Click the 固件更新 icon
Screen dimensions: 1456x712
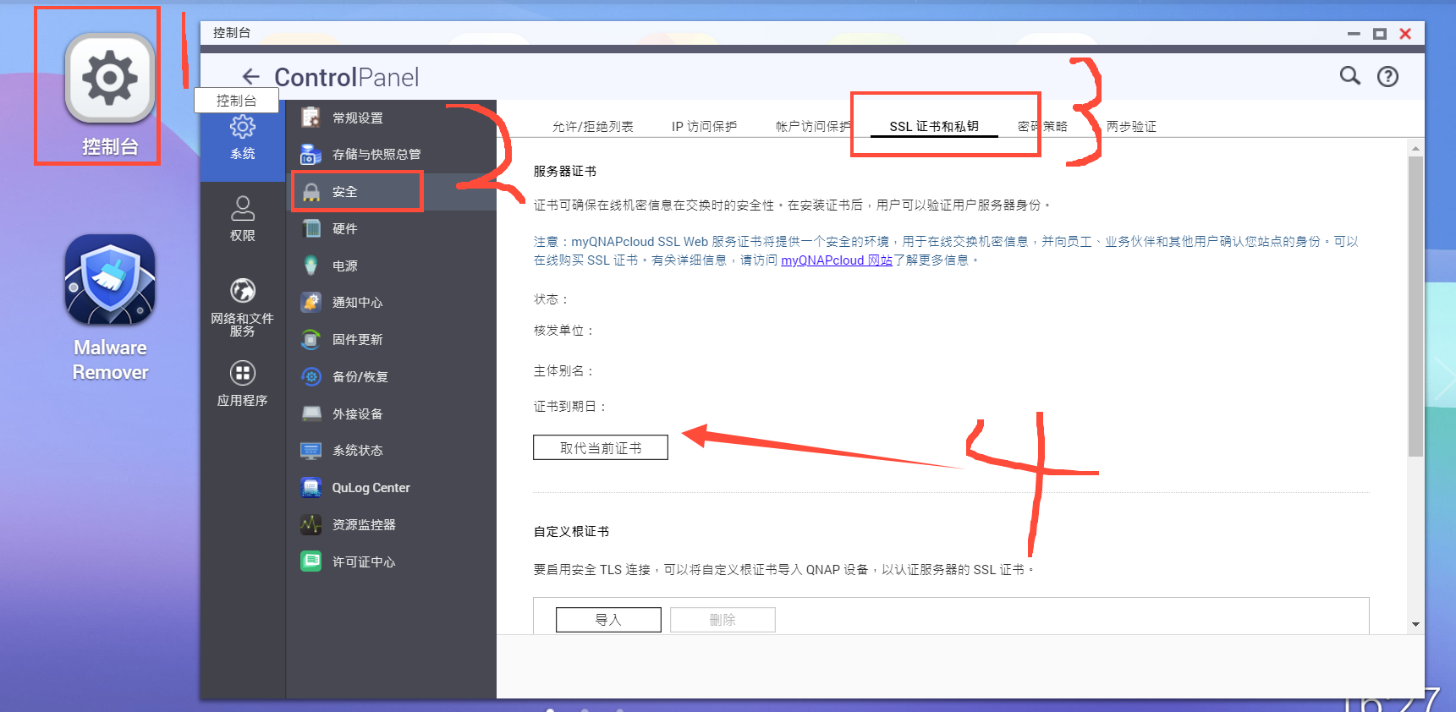click(x=311, y=339)
